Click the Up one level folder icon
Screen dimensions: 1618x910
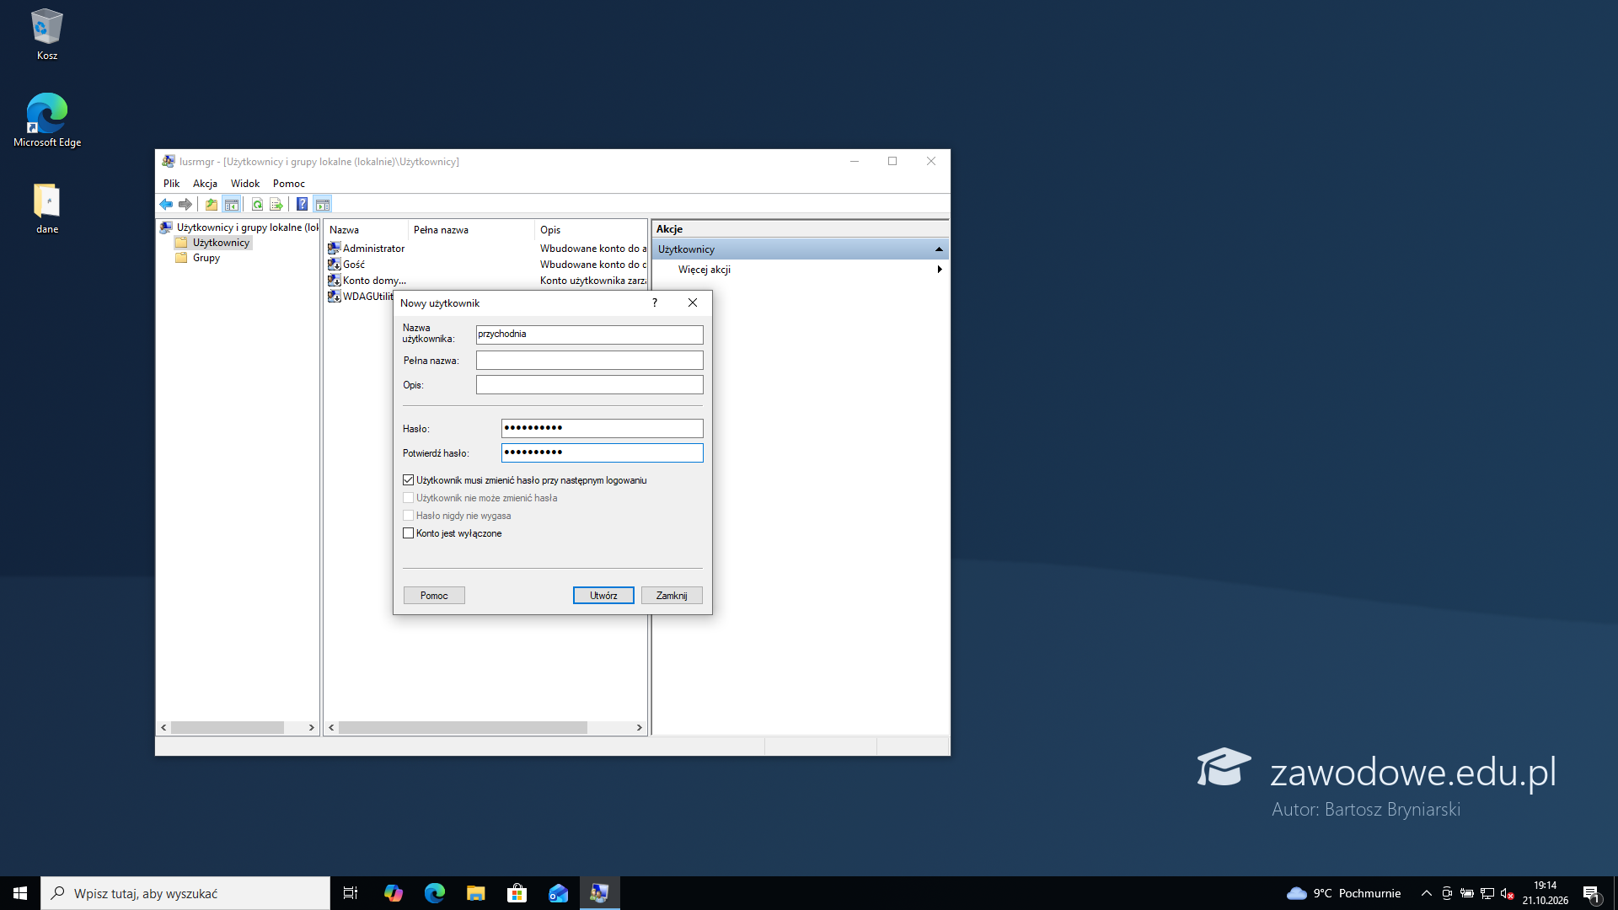coord(212,205)
